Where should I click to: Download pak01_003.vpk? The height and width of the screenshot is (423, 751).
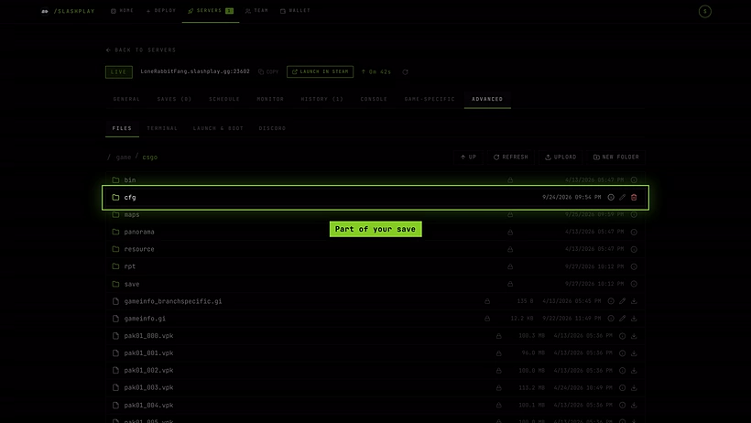634,387
